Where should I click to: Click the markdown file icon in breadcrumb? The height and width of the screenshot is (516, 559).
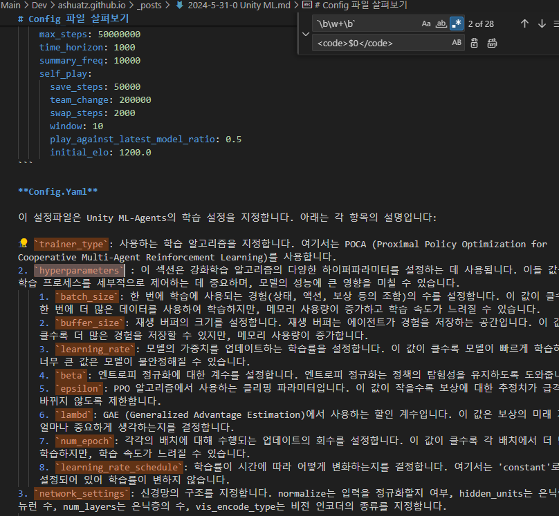pyautogui.click(x=180, y=5)
